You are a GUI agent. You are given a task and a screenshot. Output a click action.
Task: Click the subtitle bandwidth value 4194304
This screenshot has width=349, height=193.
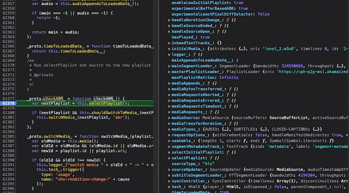[x=307, y=176]
